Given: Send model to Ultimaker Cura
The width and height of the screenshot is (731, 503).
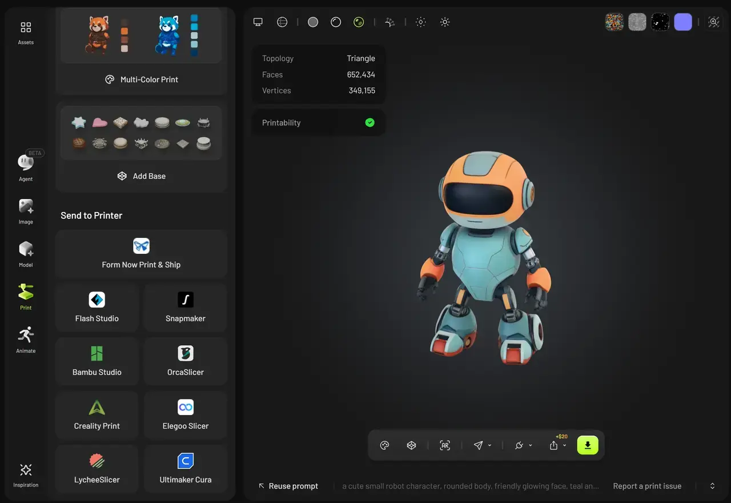Looking at the screenshot, I should click(186, 469).
